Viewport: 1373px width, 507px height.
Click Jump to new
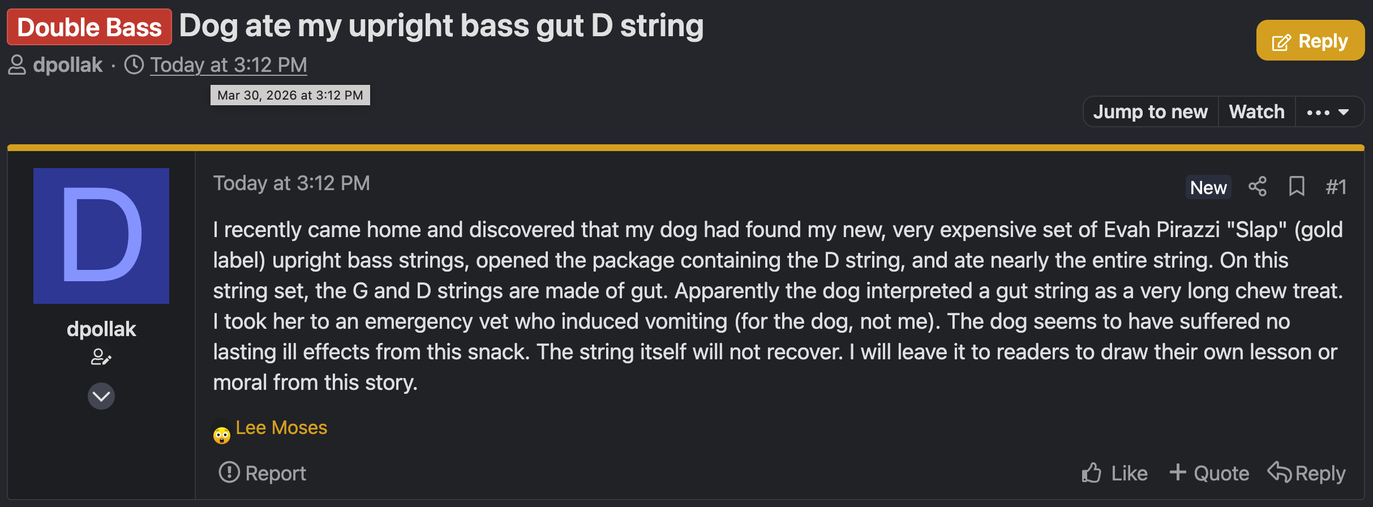(1150, 111)
